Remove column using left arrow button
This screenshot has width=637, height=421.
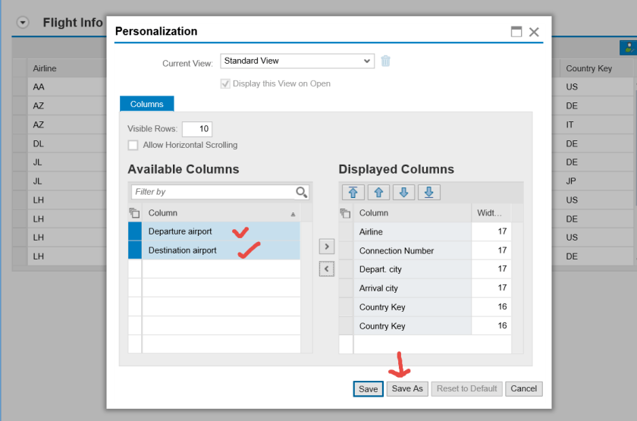[x=327, y=269]
